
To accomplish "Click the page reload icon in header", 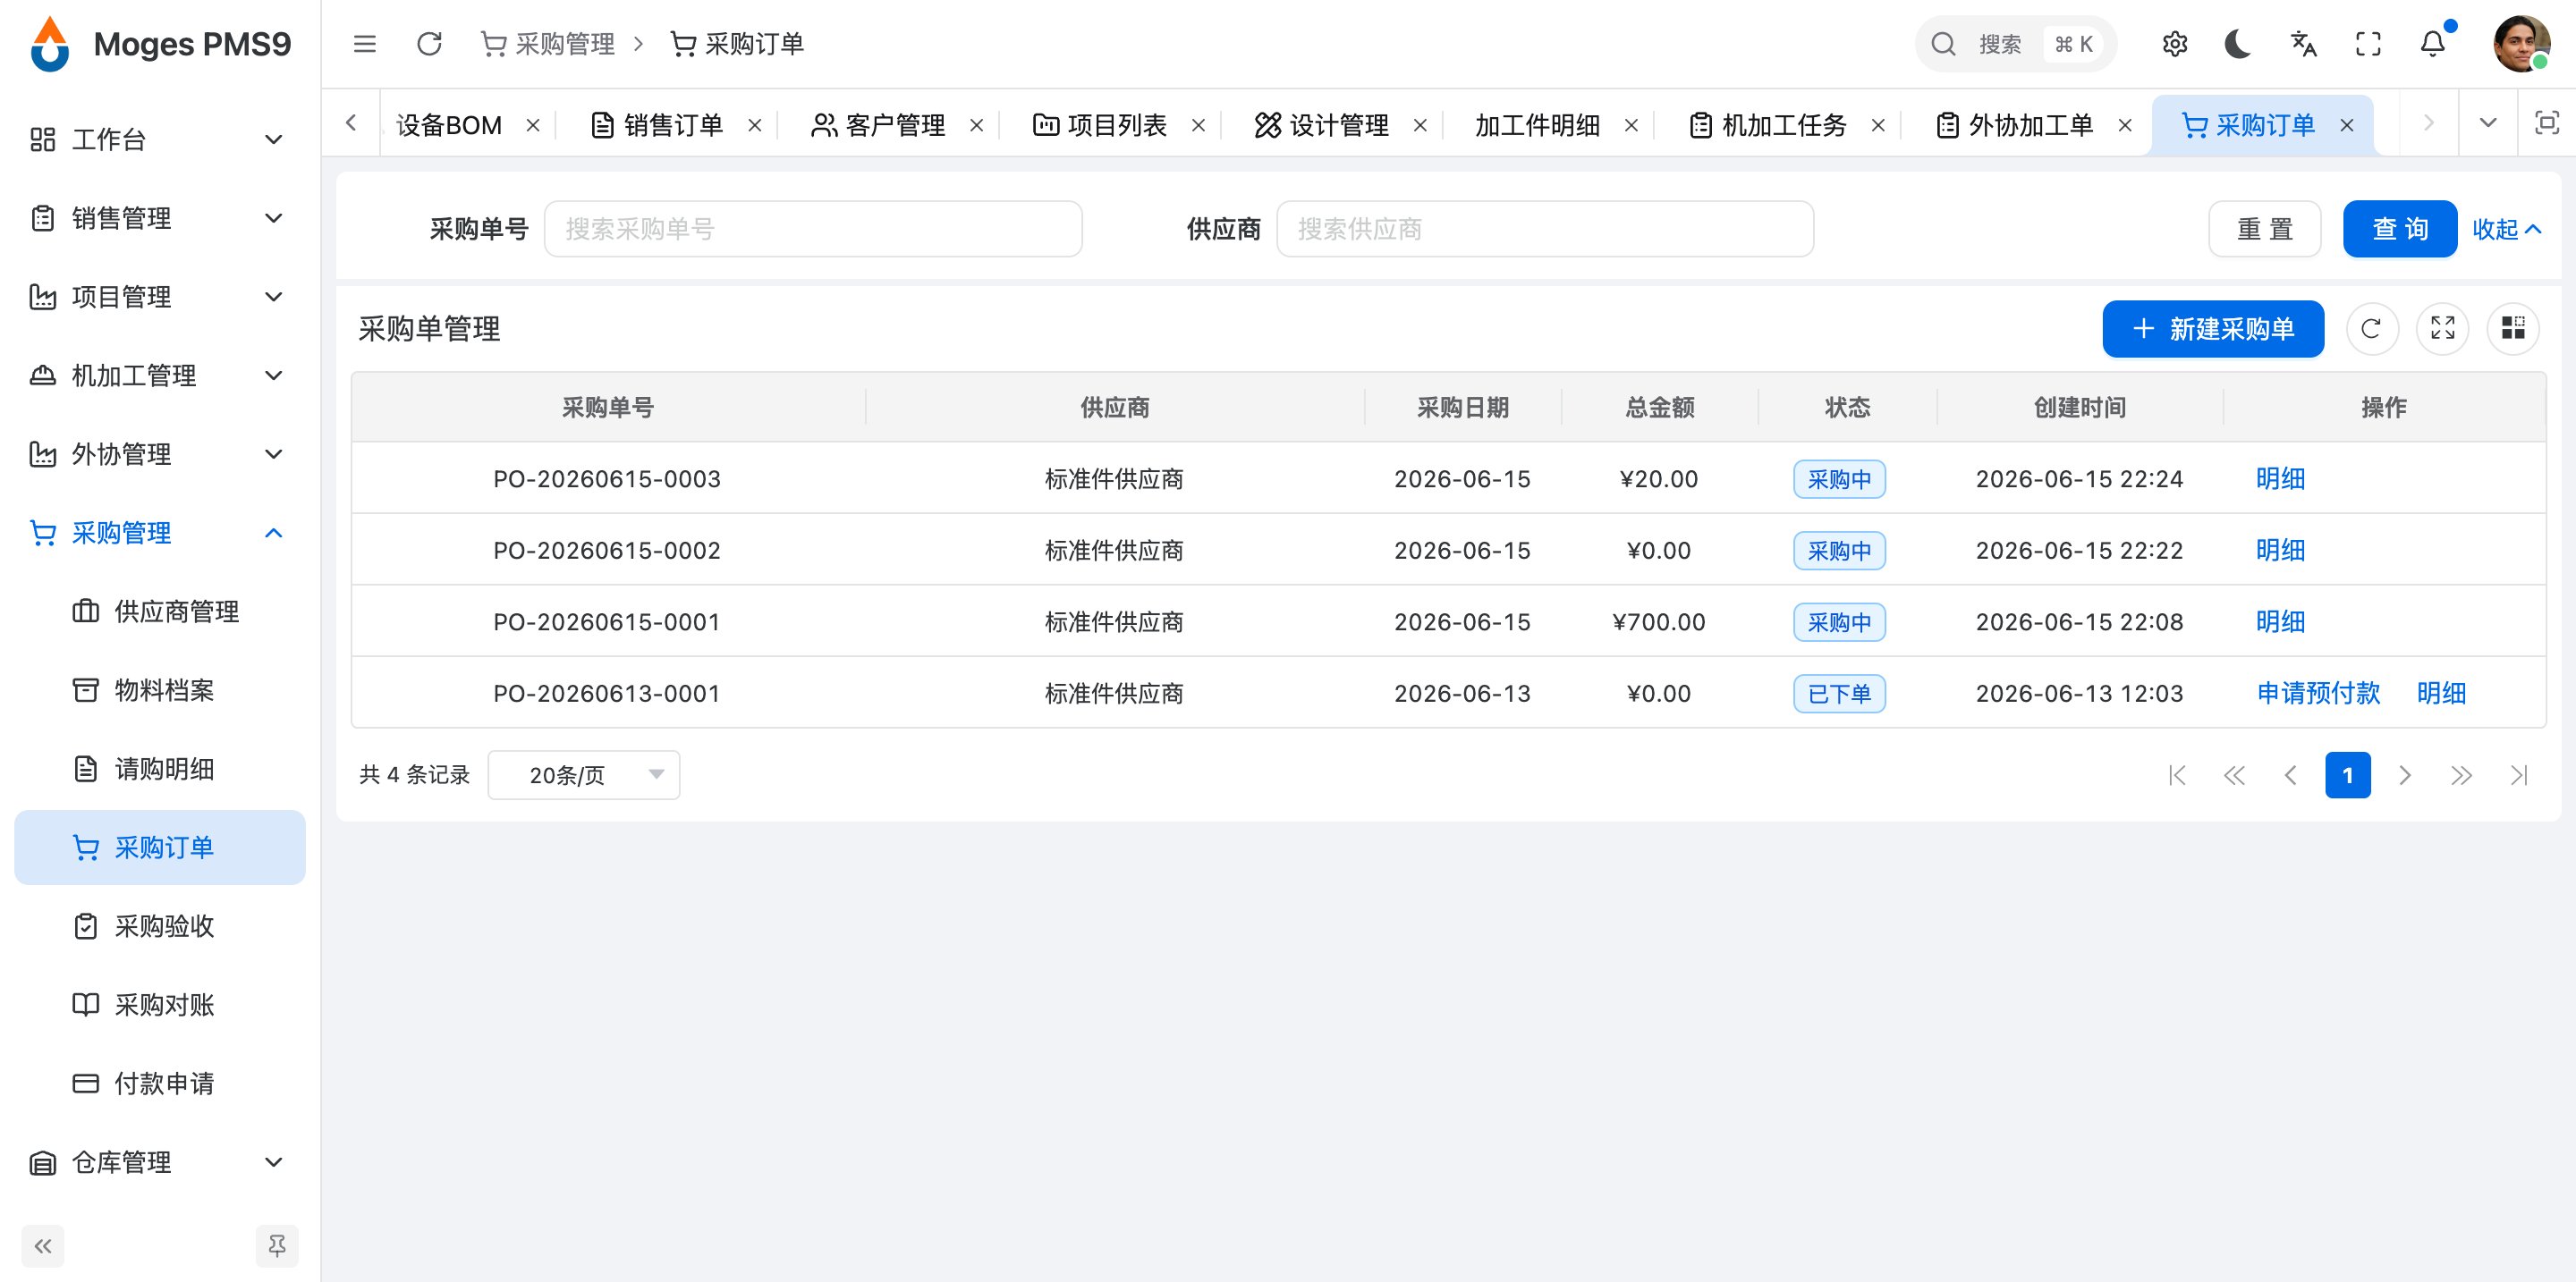I will 429,44.
